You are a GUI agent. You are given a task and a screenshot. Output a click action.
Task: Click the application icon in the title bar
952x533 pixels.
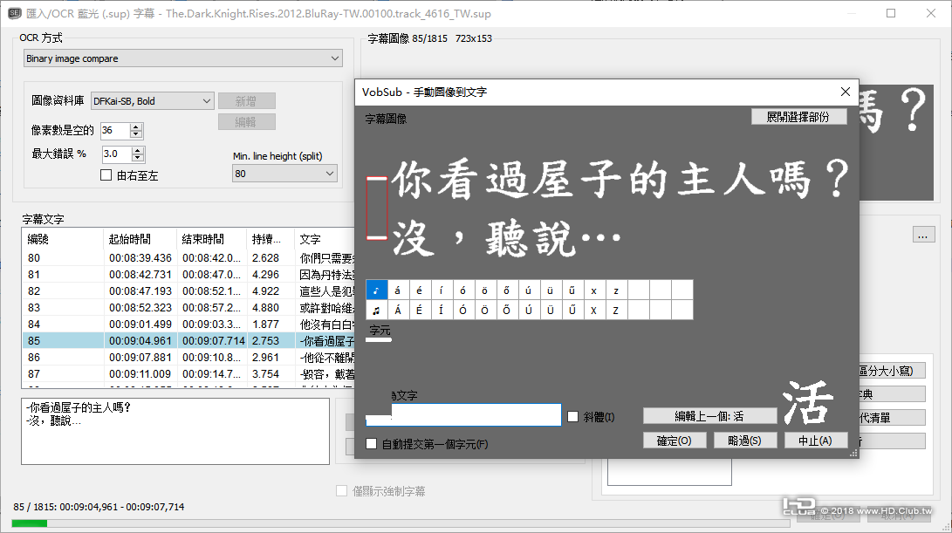(15, 14)
